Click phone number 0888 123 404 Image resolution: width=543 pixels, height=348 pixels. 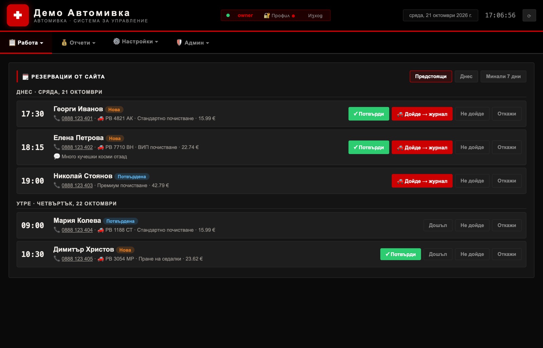(x=77, y=230)
